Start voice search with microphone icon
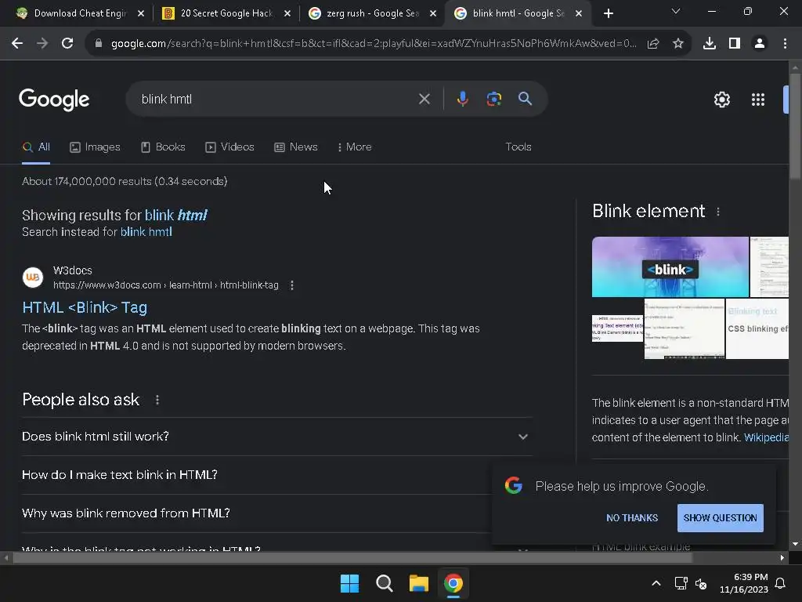Screen dimensions: 802x602 pyautogui.click(x=462, y=99)
